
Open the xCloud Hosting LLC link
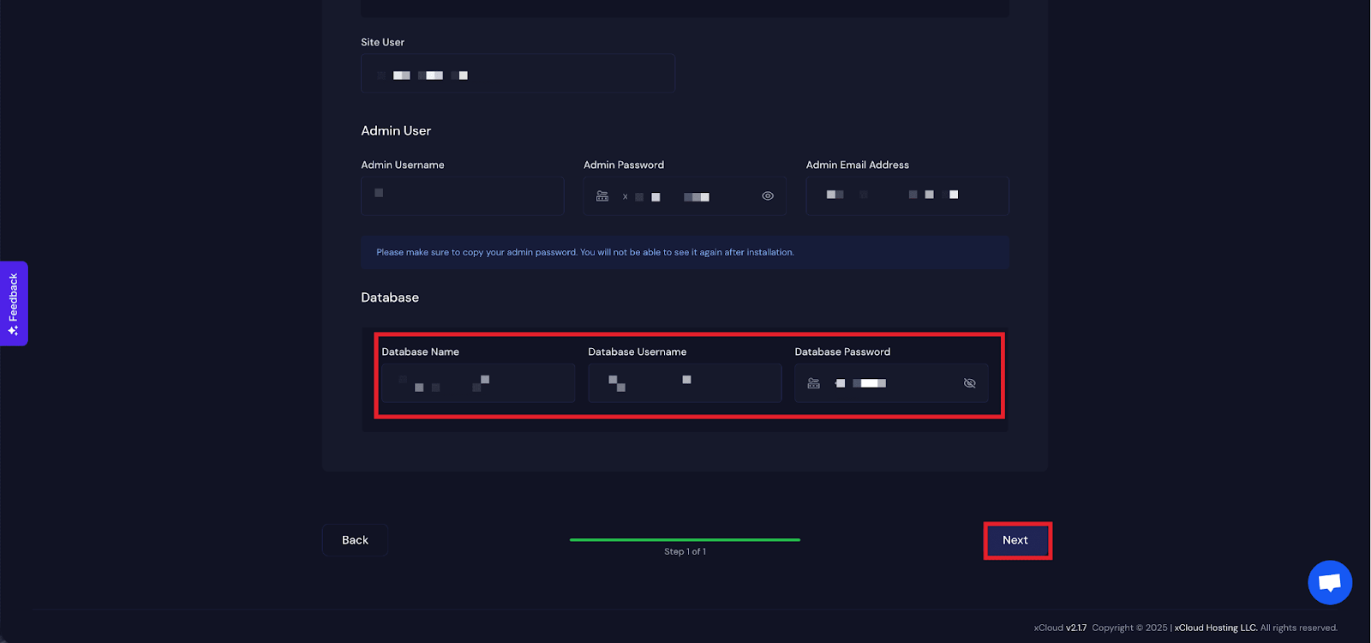1215,628
